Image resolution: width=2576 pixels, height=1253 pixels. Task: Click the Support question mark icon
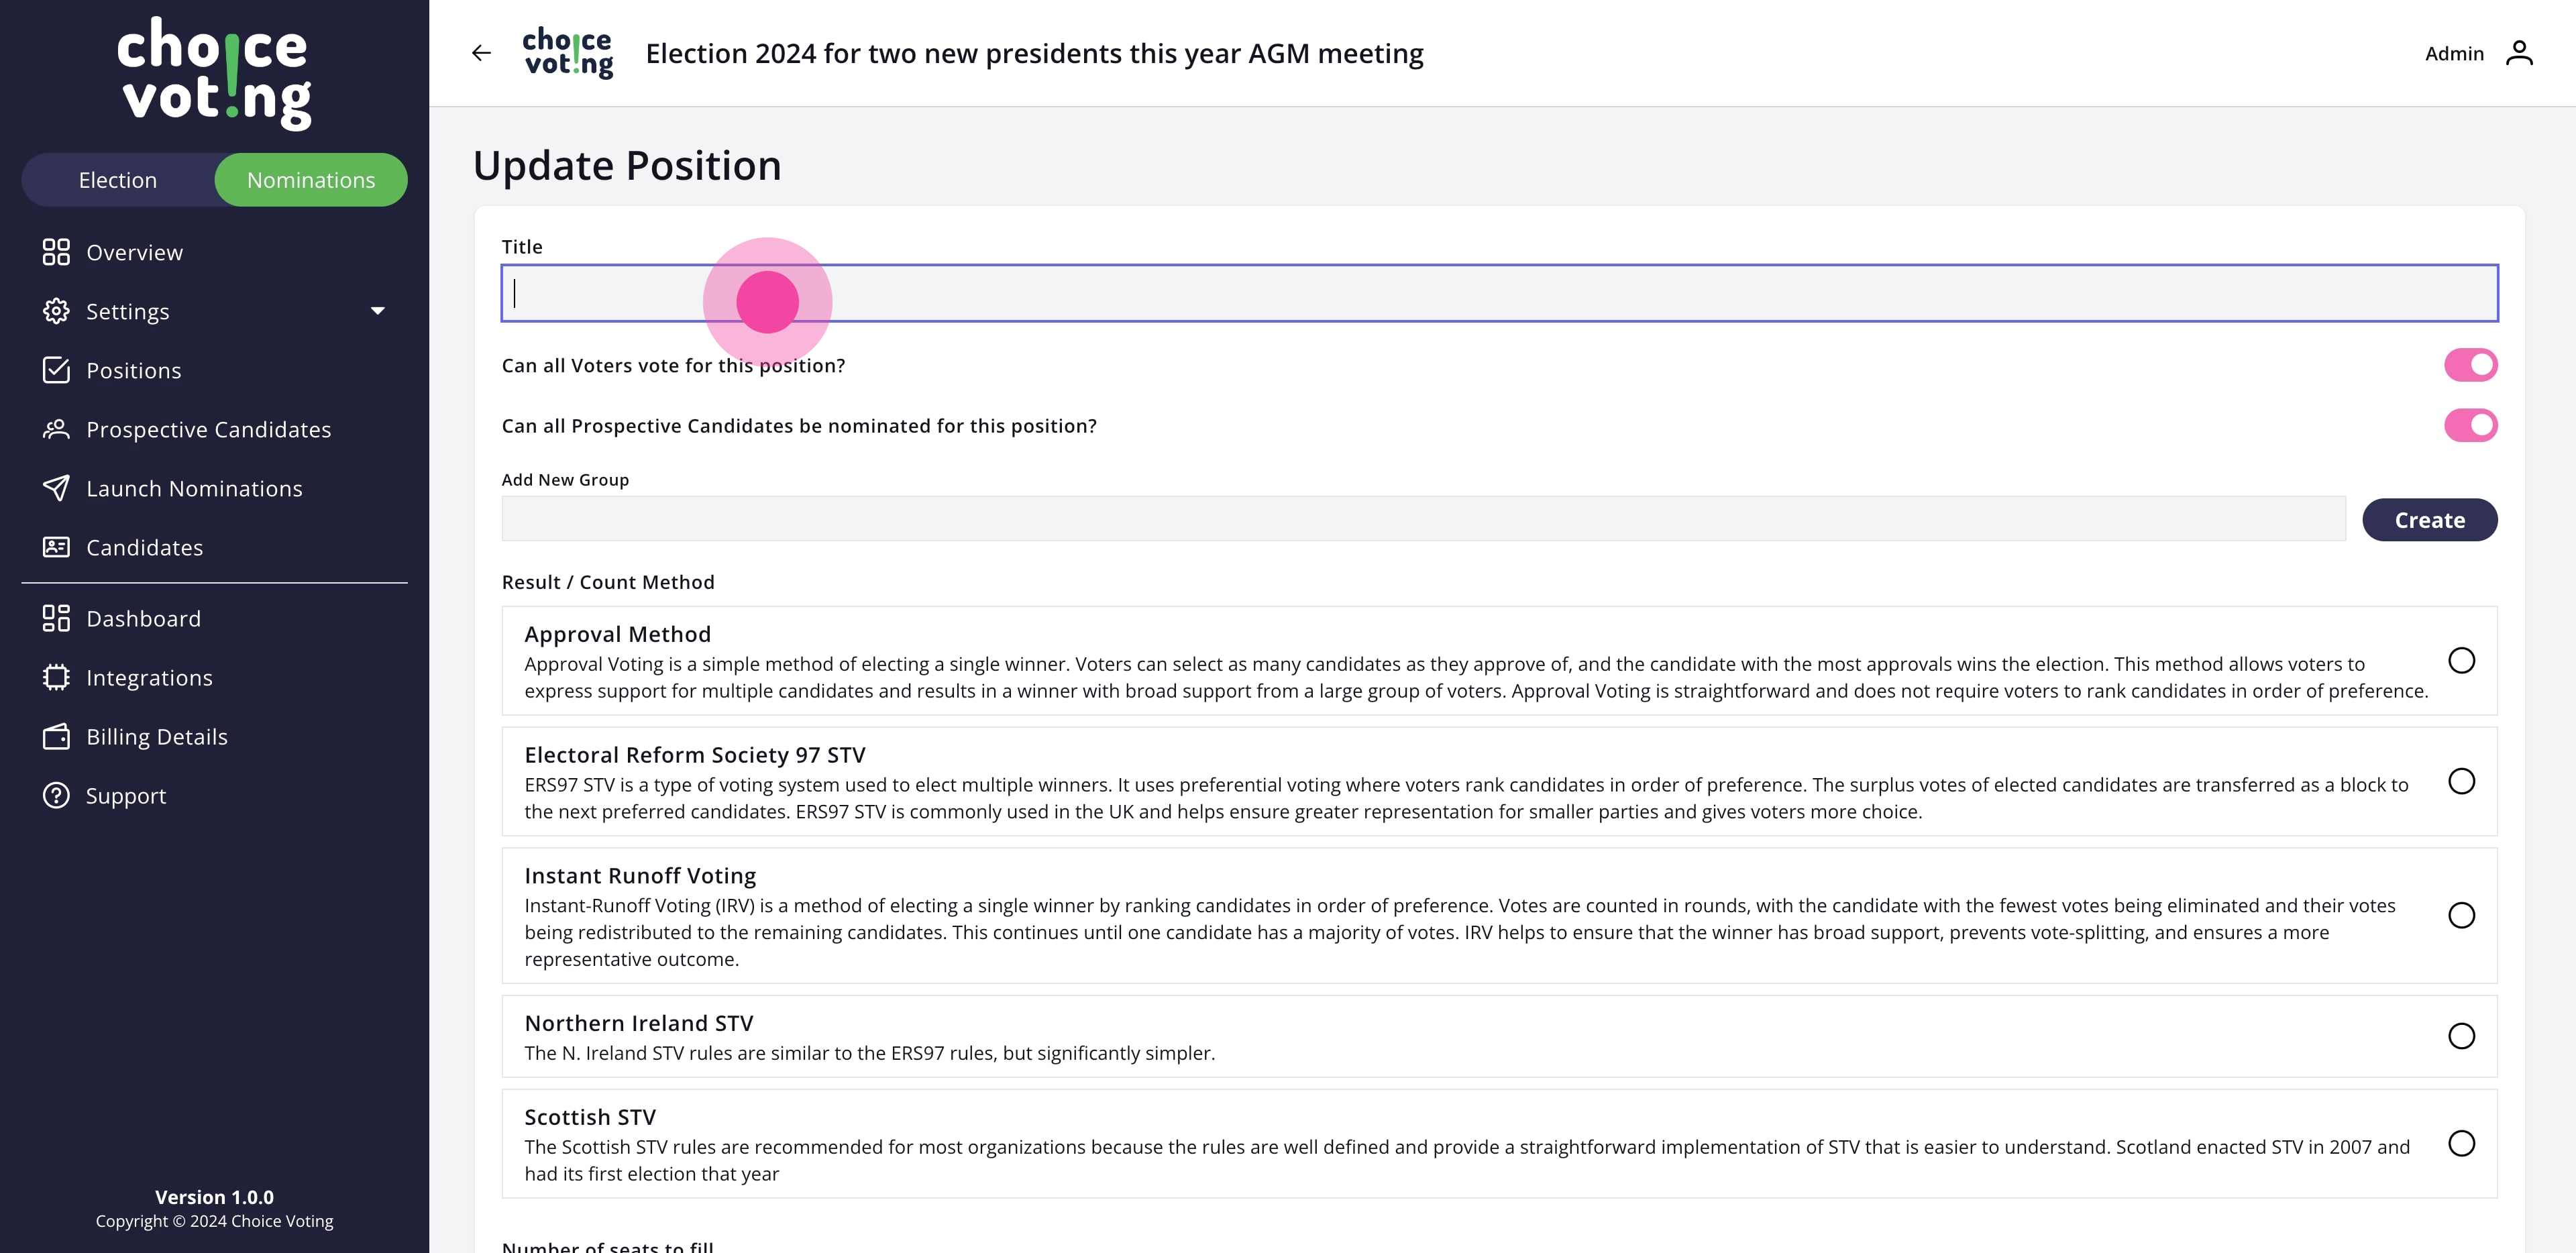[x=56, y=795]
